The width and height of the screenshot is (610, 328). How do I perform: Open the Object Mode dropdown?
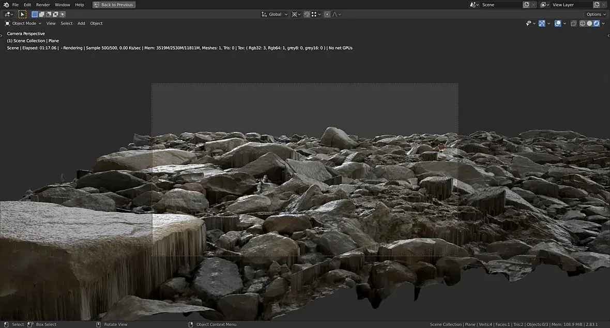(23, 23)
